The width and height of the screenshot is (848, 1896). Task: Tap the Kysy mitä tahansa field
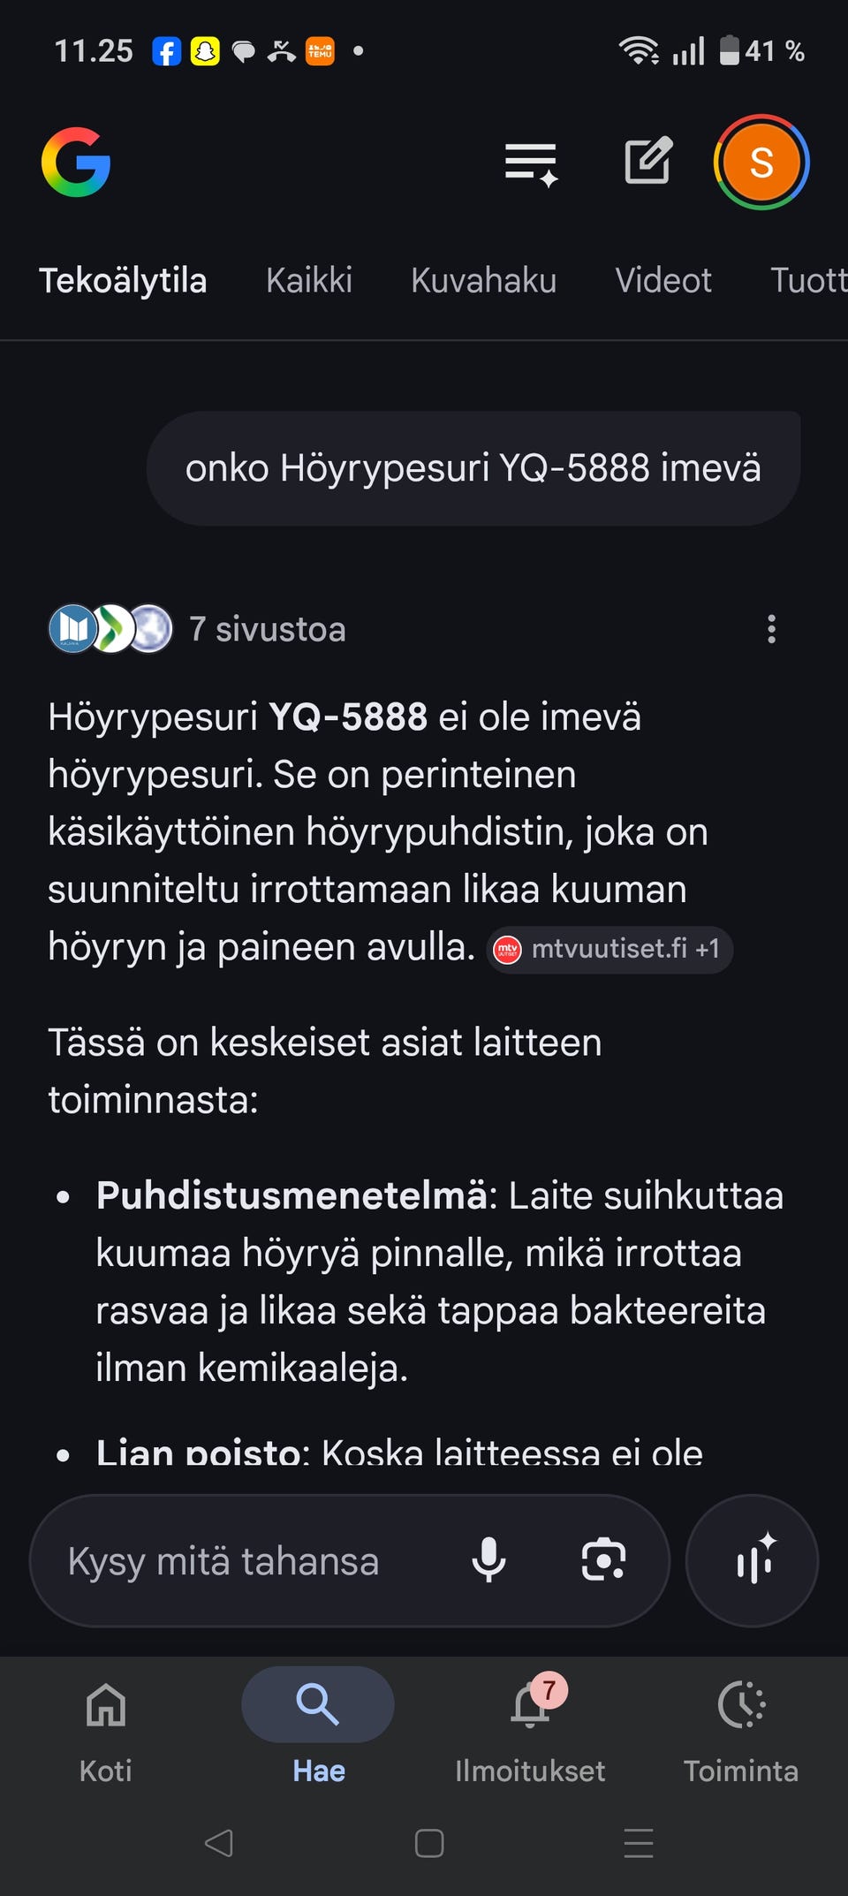tap(221, 1560)
